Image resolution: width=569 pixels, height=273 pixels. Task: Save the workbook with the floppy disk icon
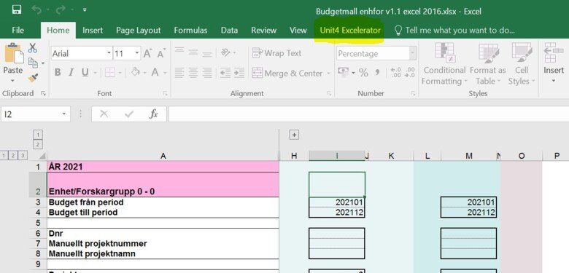tap(16, 9)
